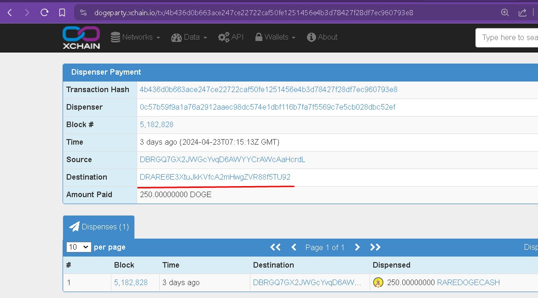Bookmark this page in the browser
This screenshot has height=298, width=538.
(x=62, y=13)
